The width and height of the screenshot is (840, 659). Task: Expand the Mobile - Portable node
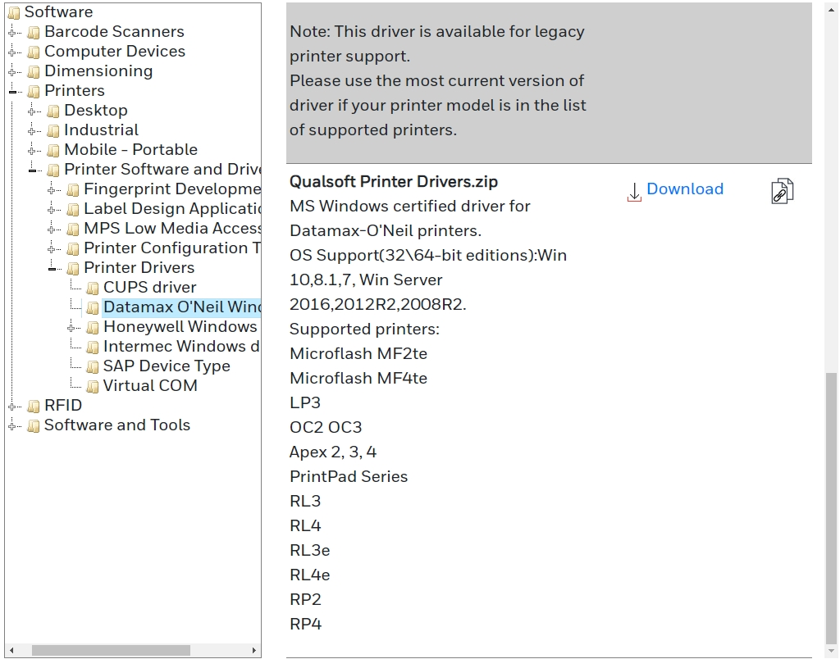[32, 151]
